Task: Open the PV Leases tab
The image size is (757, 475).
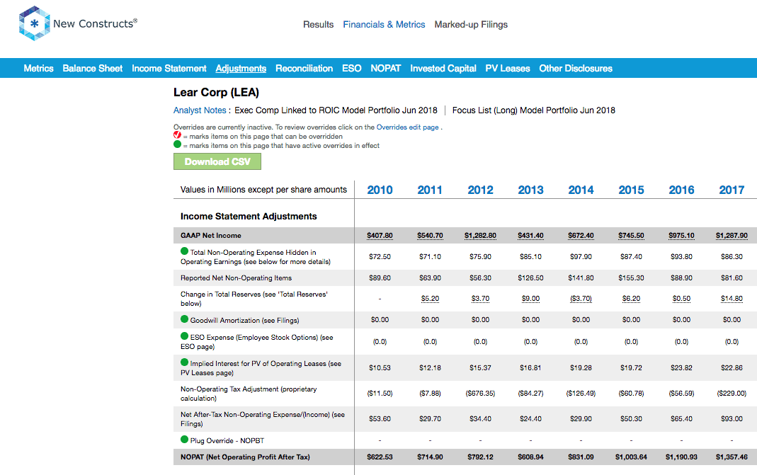Action: tap(508, 69)
